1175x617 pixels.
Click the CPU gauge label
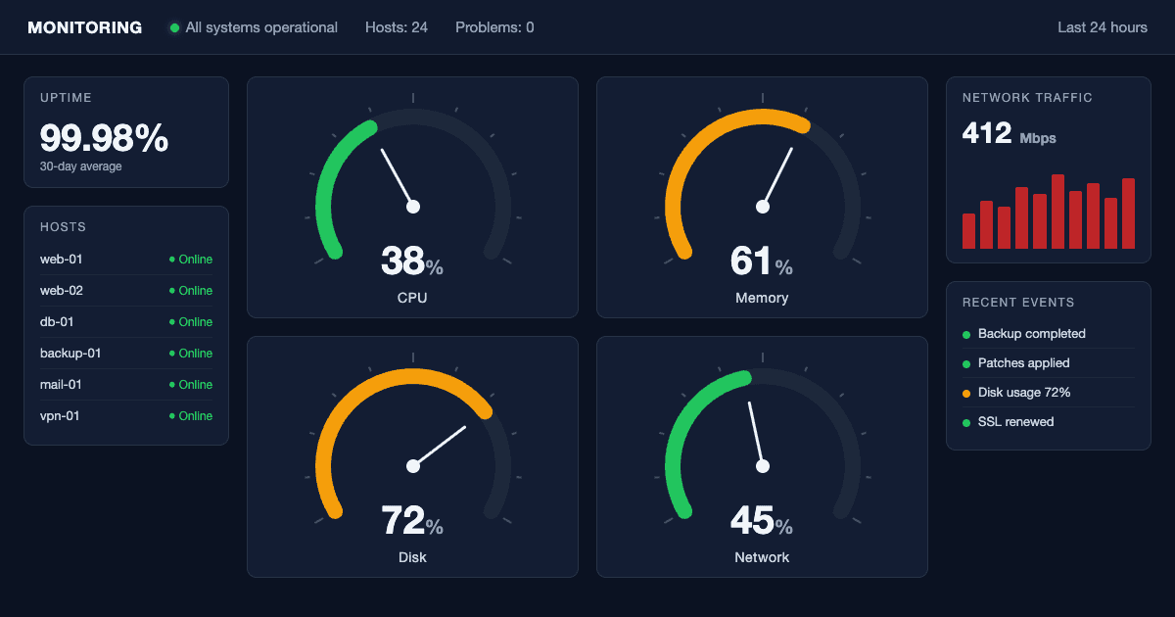[412, 298]
